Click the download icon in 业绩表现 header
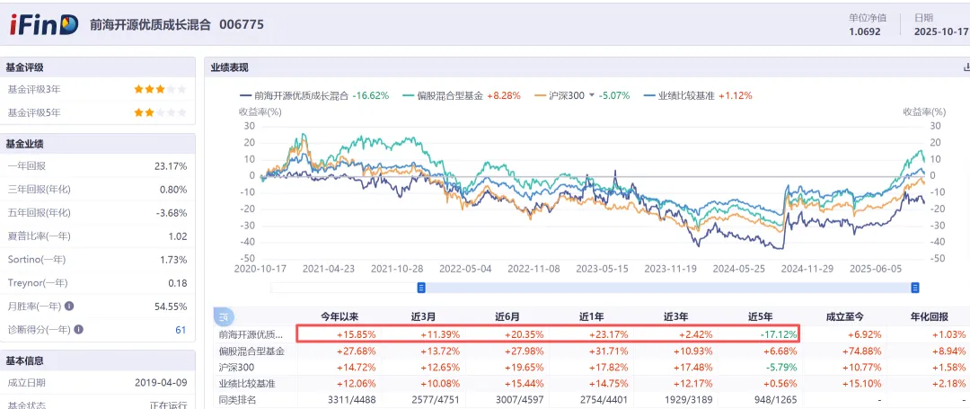 click(x=966, y=67)
